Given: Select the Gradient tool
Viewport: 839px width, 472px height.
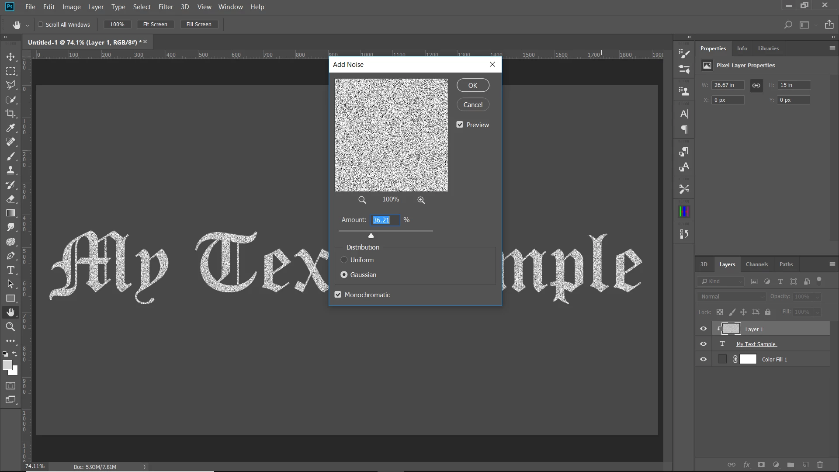Looking at the screenshot, I should [x=10, y=213].
